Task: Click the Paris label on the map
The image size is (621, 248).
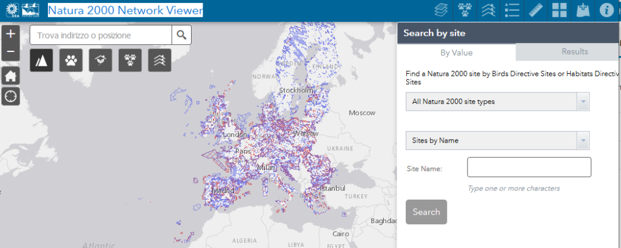Action: point(243,151)
